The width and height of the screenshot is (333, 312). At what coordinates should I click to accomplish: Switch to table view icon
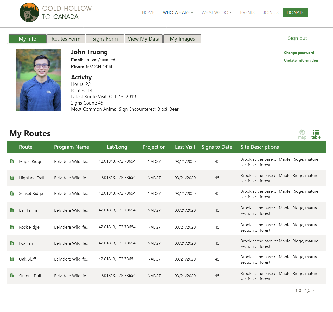316,132
